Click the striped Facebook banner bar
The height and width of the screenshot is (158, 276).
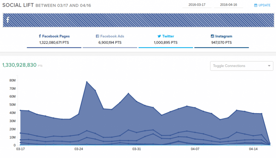click(x=138, y=20)
